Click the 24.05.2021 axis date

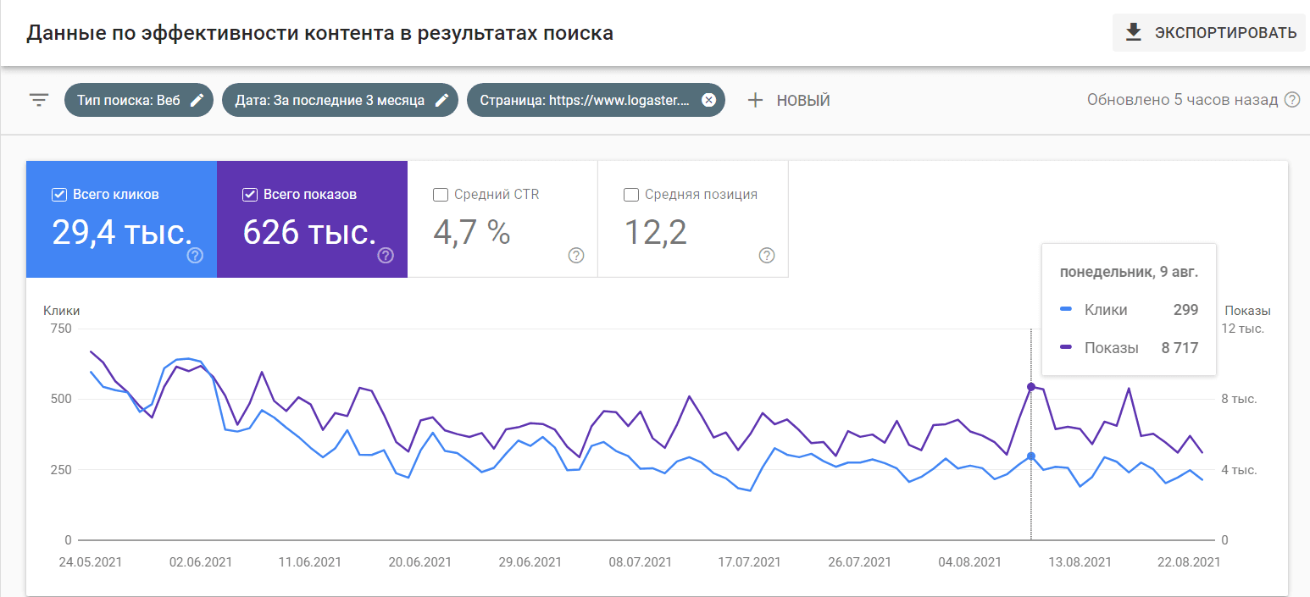[90, 561]
